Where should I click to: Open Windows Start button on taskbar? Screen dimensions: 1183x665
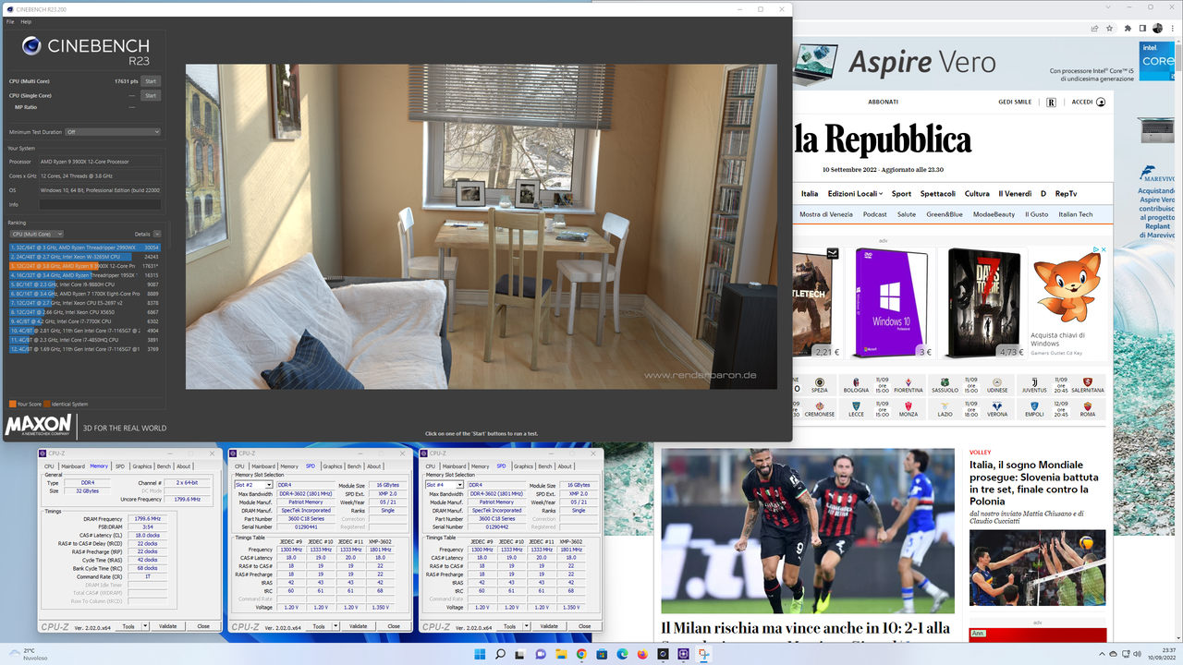[479, 654]
